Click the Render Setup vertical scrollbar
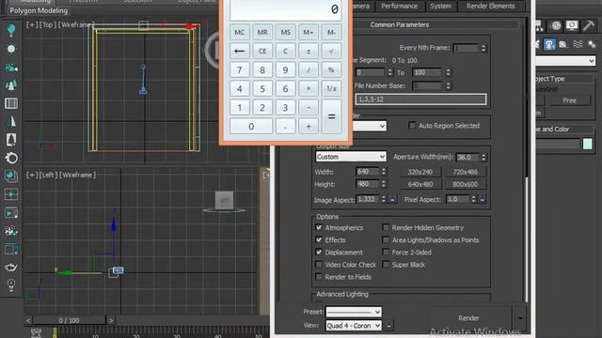This screenshot has width=602, height=338. pos(527,239)
